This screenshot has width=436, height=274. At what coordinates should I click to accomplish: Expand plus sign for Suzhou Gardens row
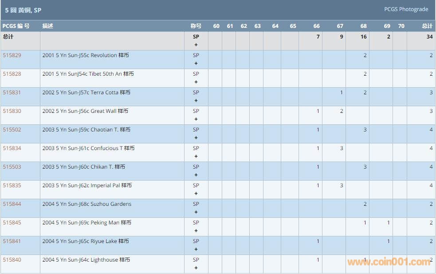click(x=196, y=212)
